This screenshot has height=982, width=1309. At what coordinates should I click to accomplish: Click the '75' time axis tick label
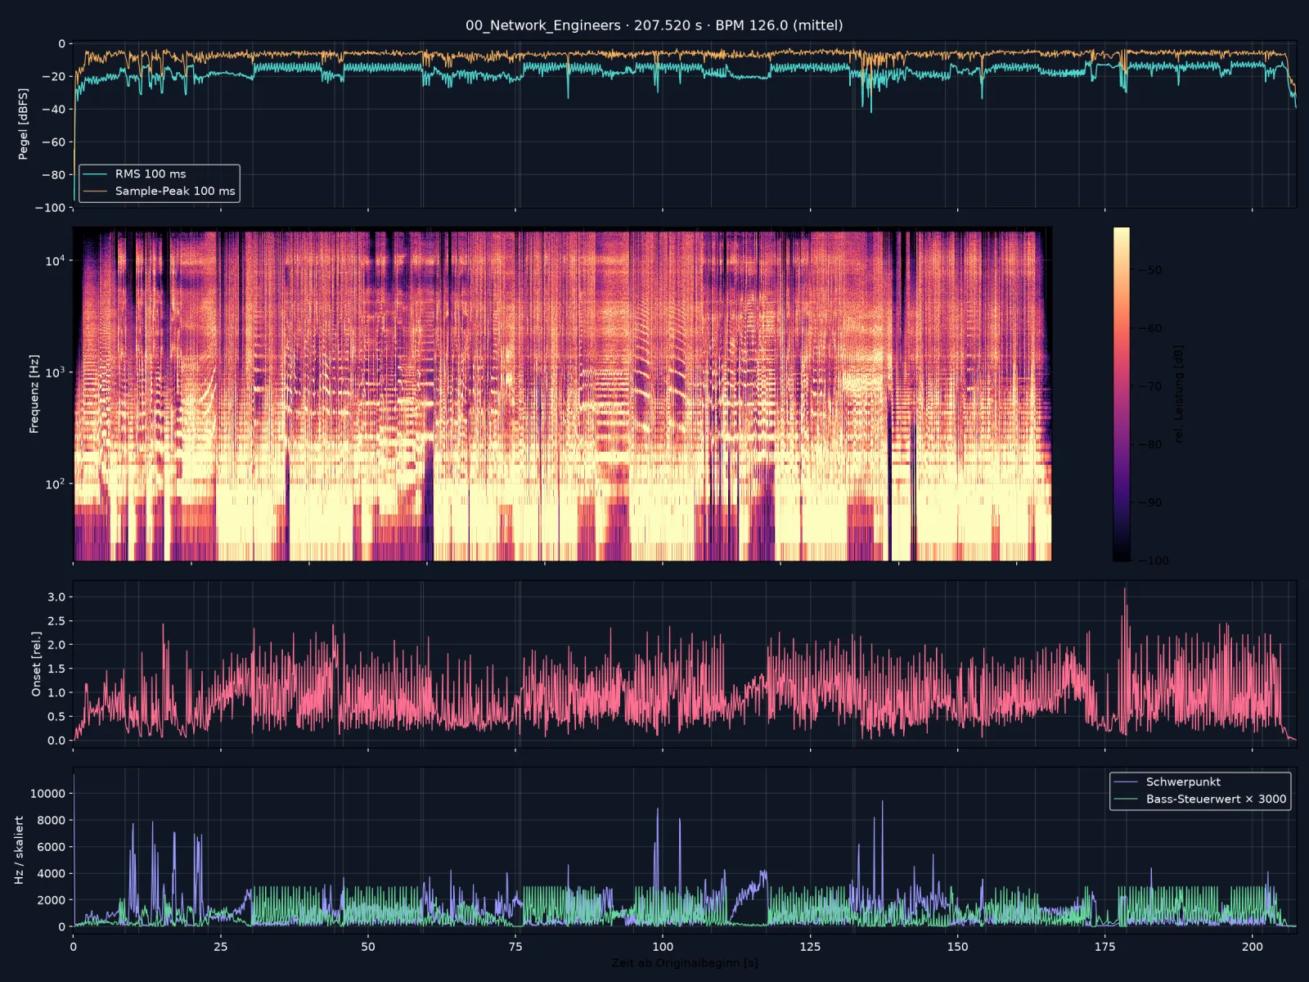[515, 947]
